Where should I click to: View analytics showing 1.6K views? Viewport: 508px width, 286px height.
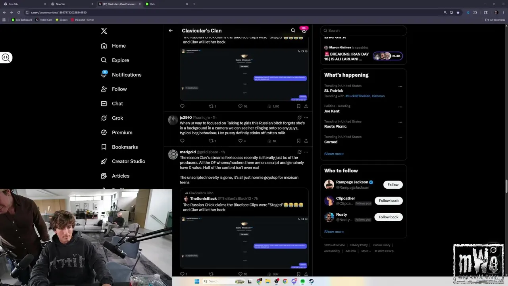pyautogui.click(x=273, y=106)
